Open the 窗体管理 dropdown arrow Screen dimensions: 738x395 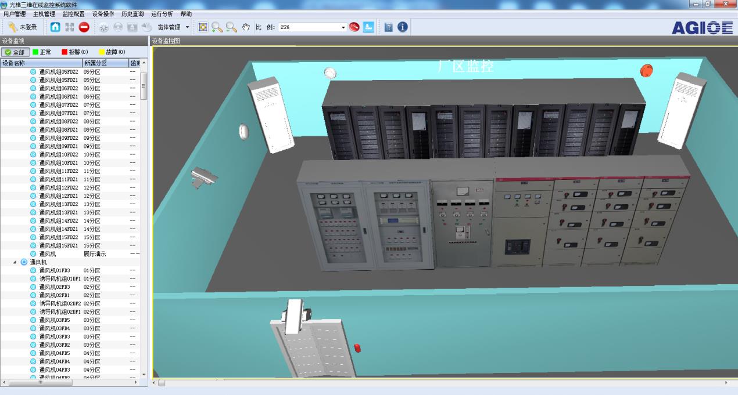click(x=188, y=27)
